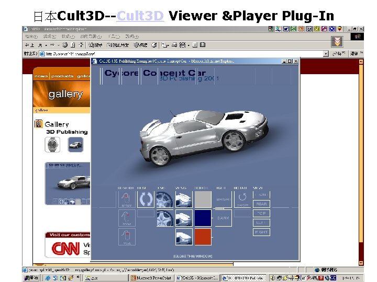Open the Cult3D hyperlink in slide title

tap(140, 16)
